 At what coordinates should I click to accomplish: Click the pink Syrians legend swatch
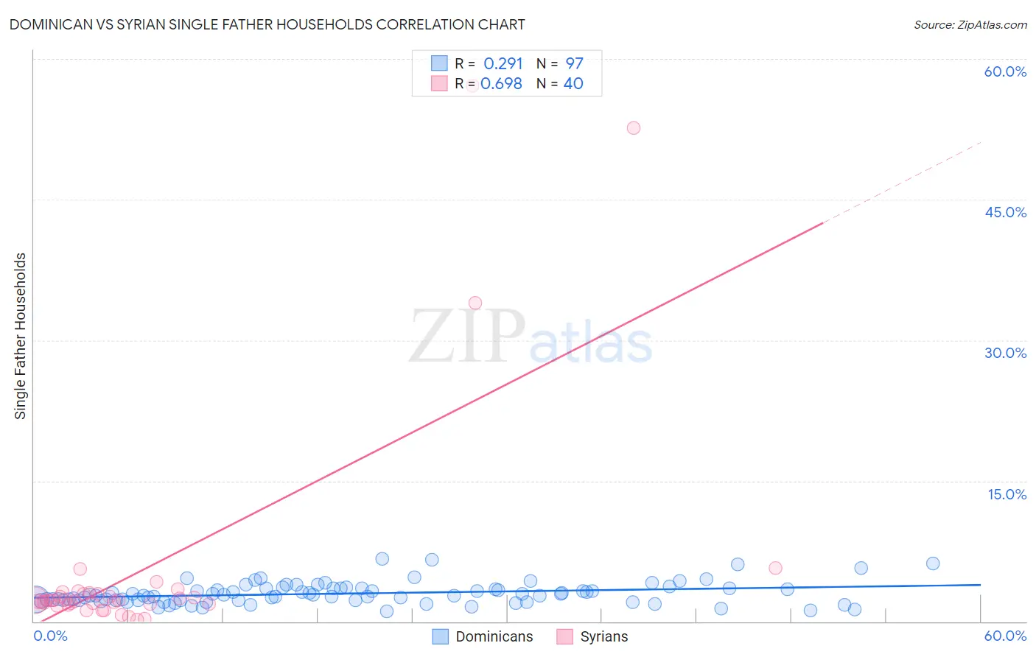564,636
